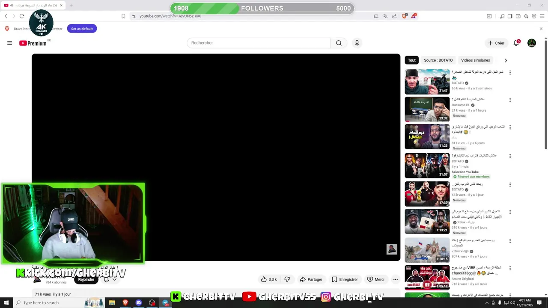This screenshot has height=308, width=548.
Task: Click the Partager button
Action: click(311, 279)
